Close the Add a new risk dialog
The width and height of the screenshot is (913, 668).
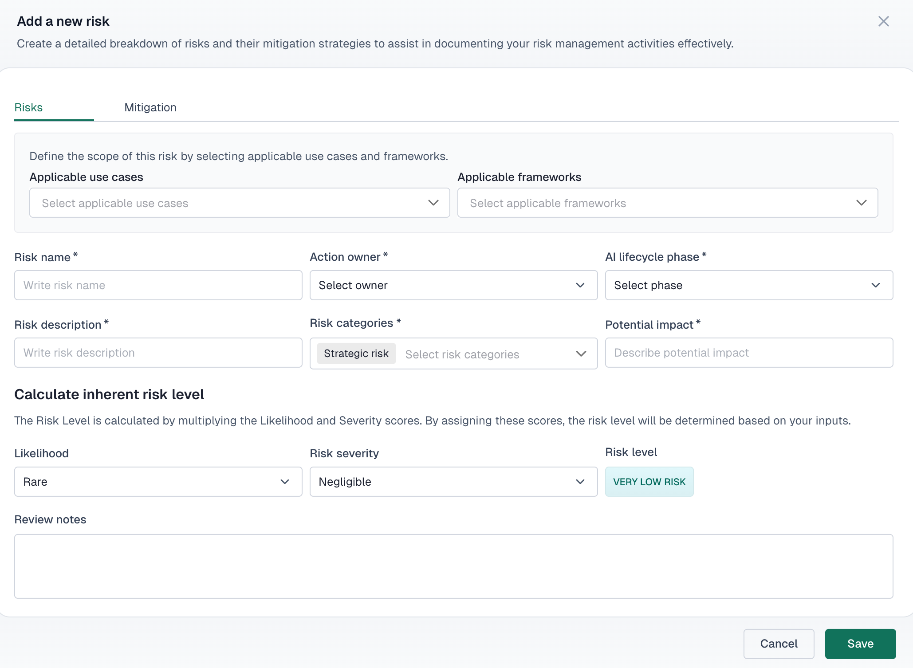pyautogui.click(x=883, y=21)
